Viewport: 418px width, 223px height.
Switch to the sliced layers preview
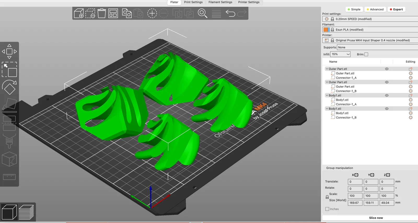click(26, 212)
